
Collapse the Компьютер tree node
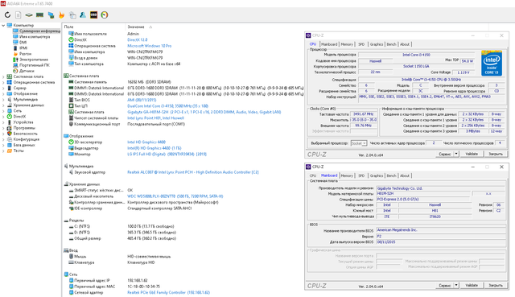click(3, 25)
